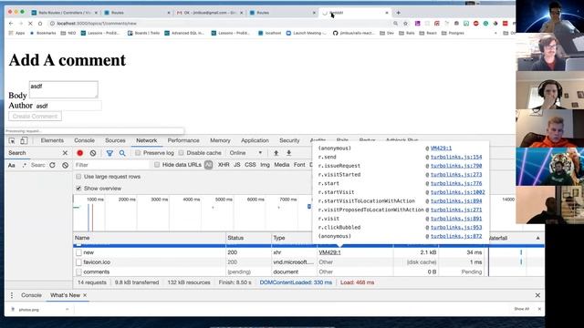Click the export HAR download arrow icon
The image size is (584, 328).
(x=288, y=153)
